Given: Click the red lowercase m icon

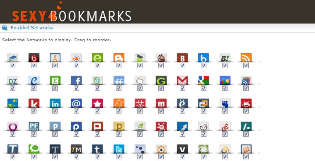Looking at the screenshot, I should coord(161,103).
